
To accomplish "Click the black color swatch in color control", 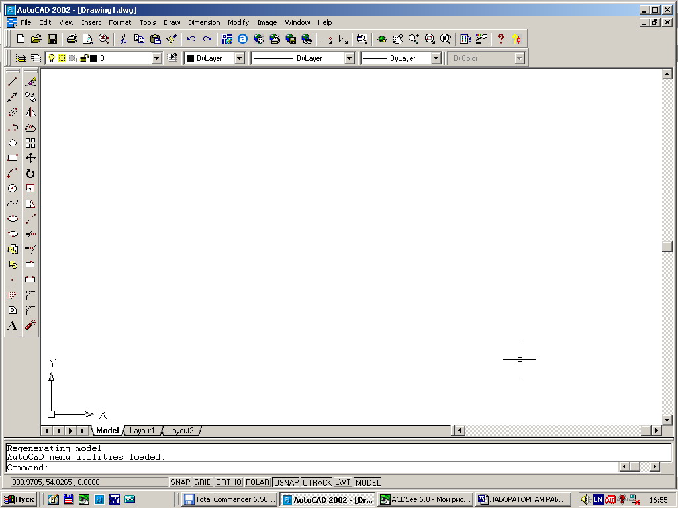I will click(x=191, y=58).
